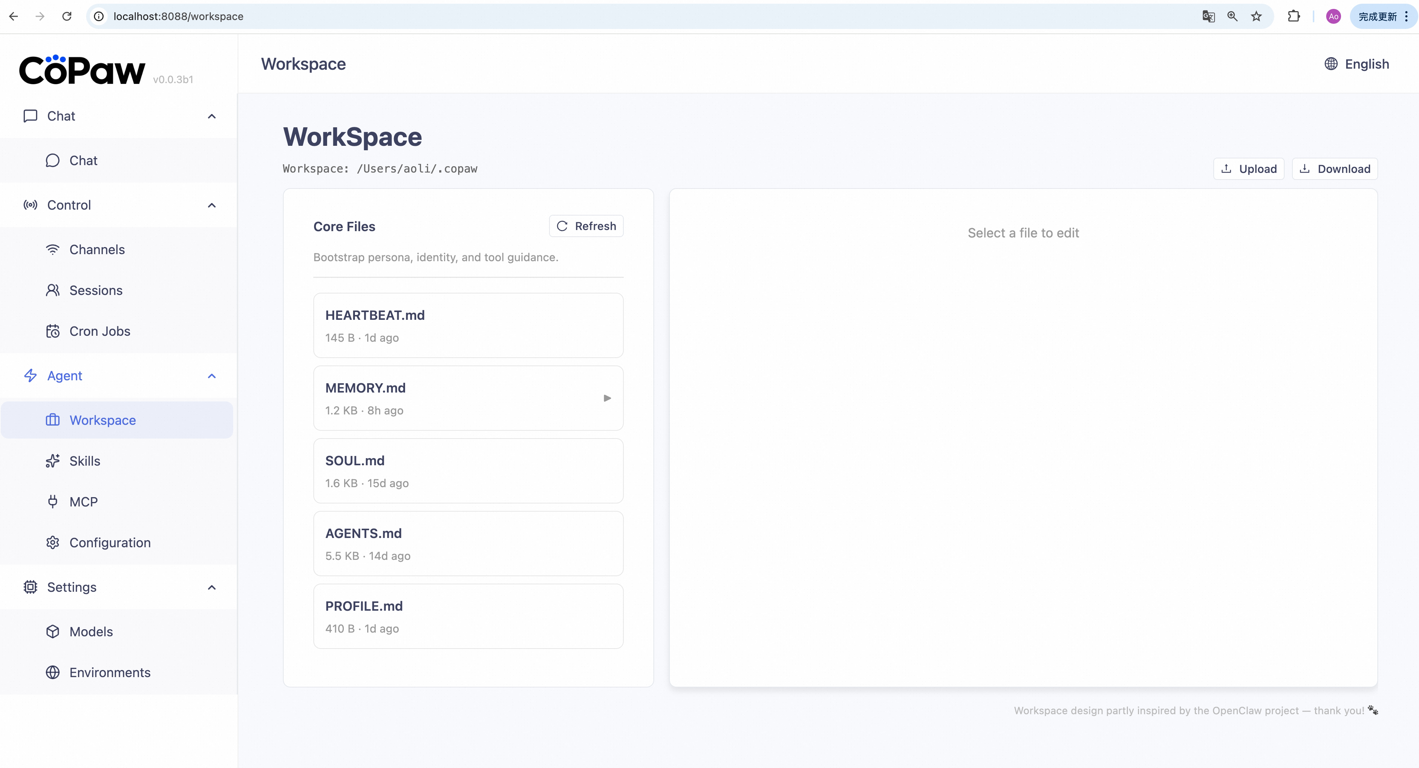1419x768 pixels.
Task: Open the Chat page in the sidebar
Action: tap(83, 160)
